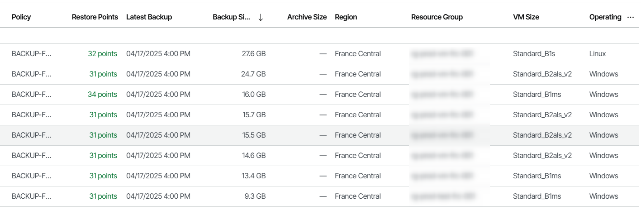Screen dimensions: 641x210
Task: Click the Latest Backup column header
Action: tap(149, 17)
